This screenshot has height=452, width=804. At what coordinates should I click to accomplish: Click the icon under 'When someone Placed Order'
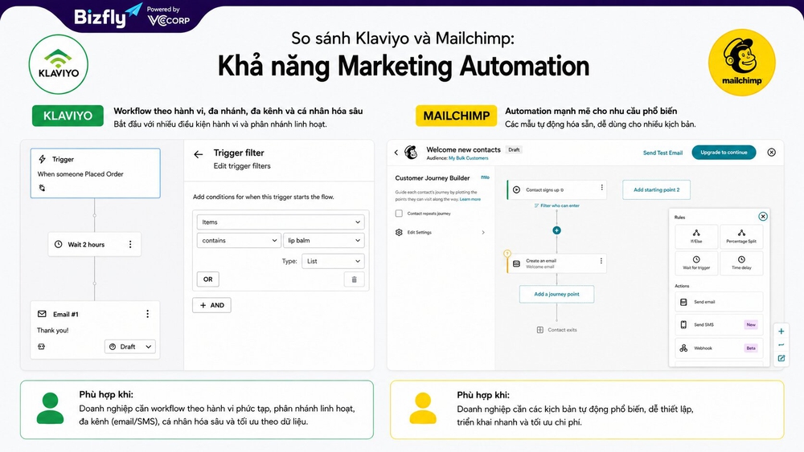(42, 188)
